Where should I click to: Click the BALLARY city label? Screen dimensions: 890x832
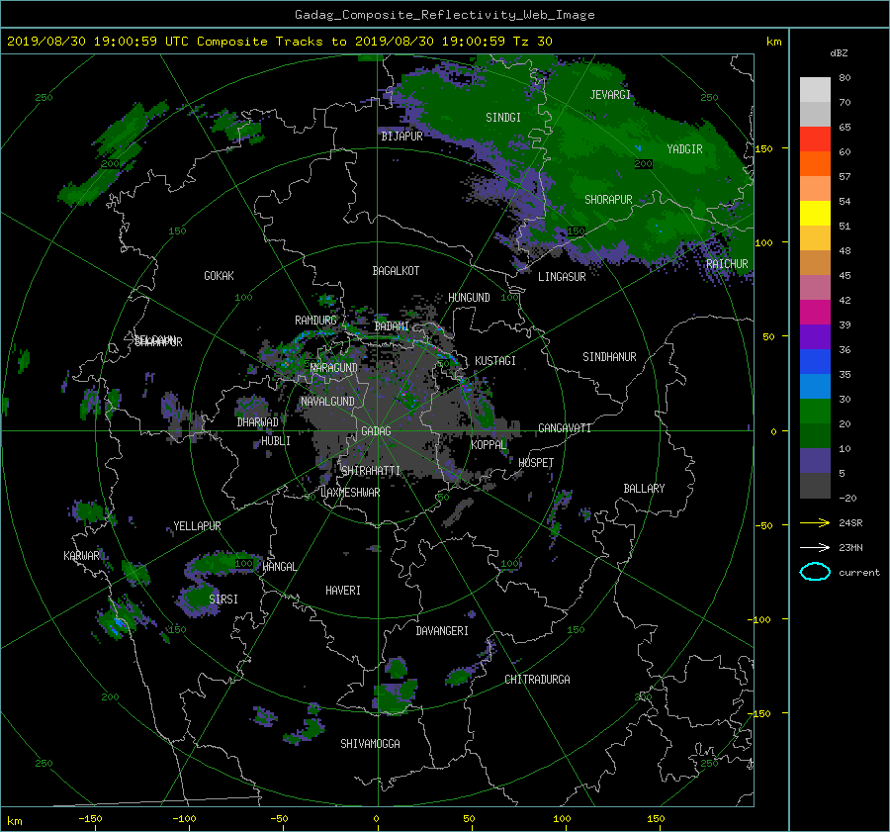click(x=644, y=489)
